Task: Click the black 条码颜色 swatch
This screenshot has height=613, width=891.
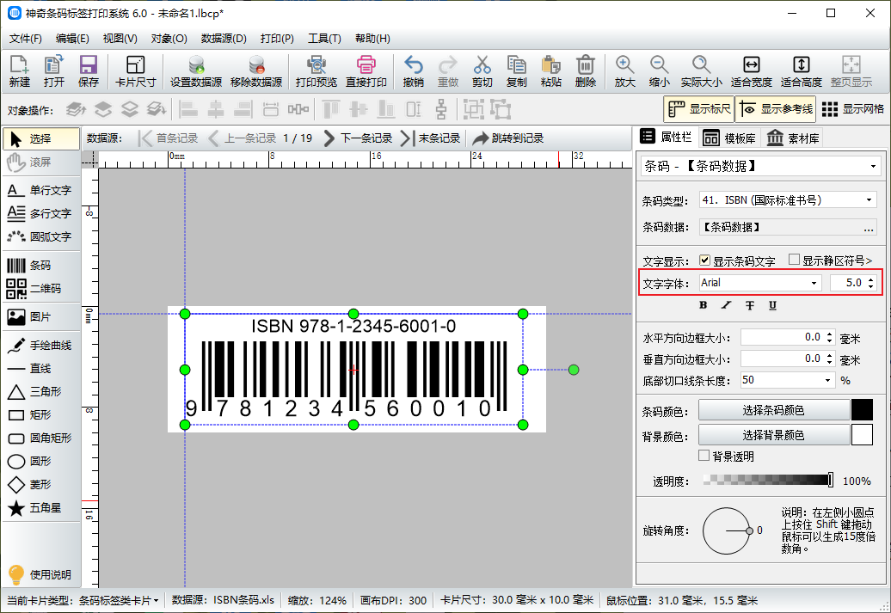Action: click(x=862, y=410)
